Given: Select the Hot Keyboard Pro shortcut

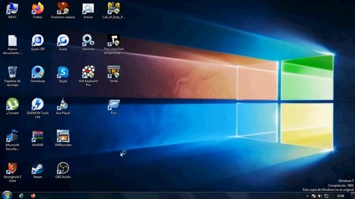Looking at the screenshot, I should [88, 76].
